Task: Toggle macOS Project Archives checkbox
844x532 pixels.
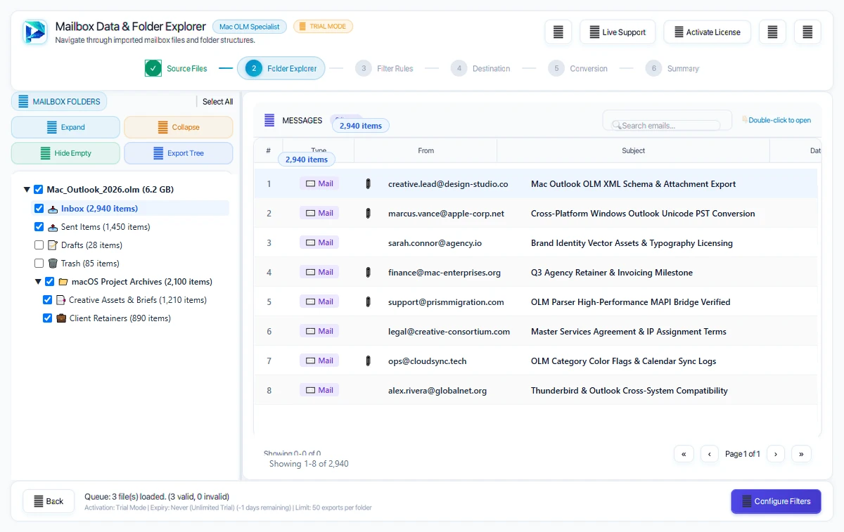Action: [x=50, y=282]
